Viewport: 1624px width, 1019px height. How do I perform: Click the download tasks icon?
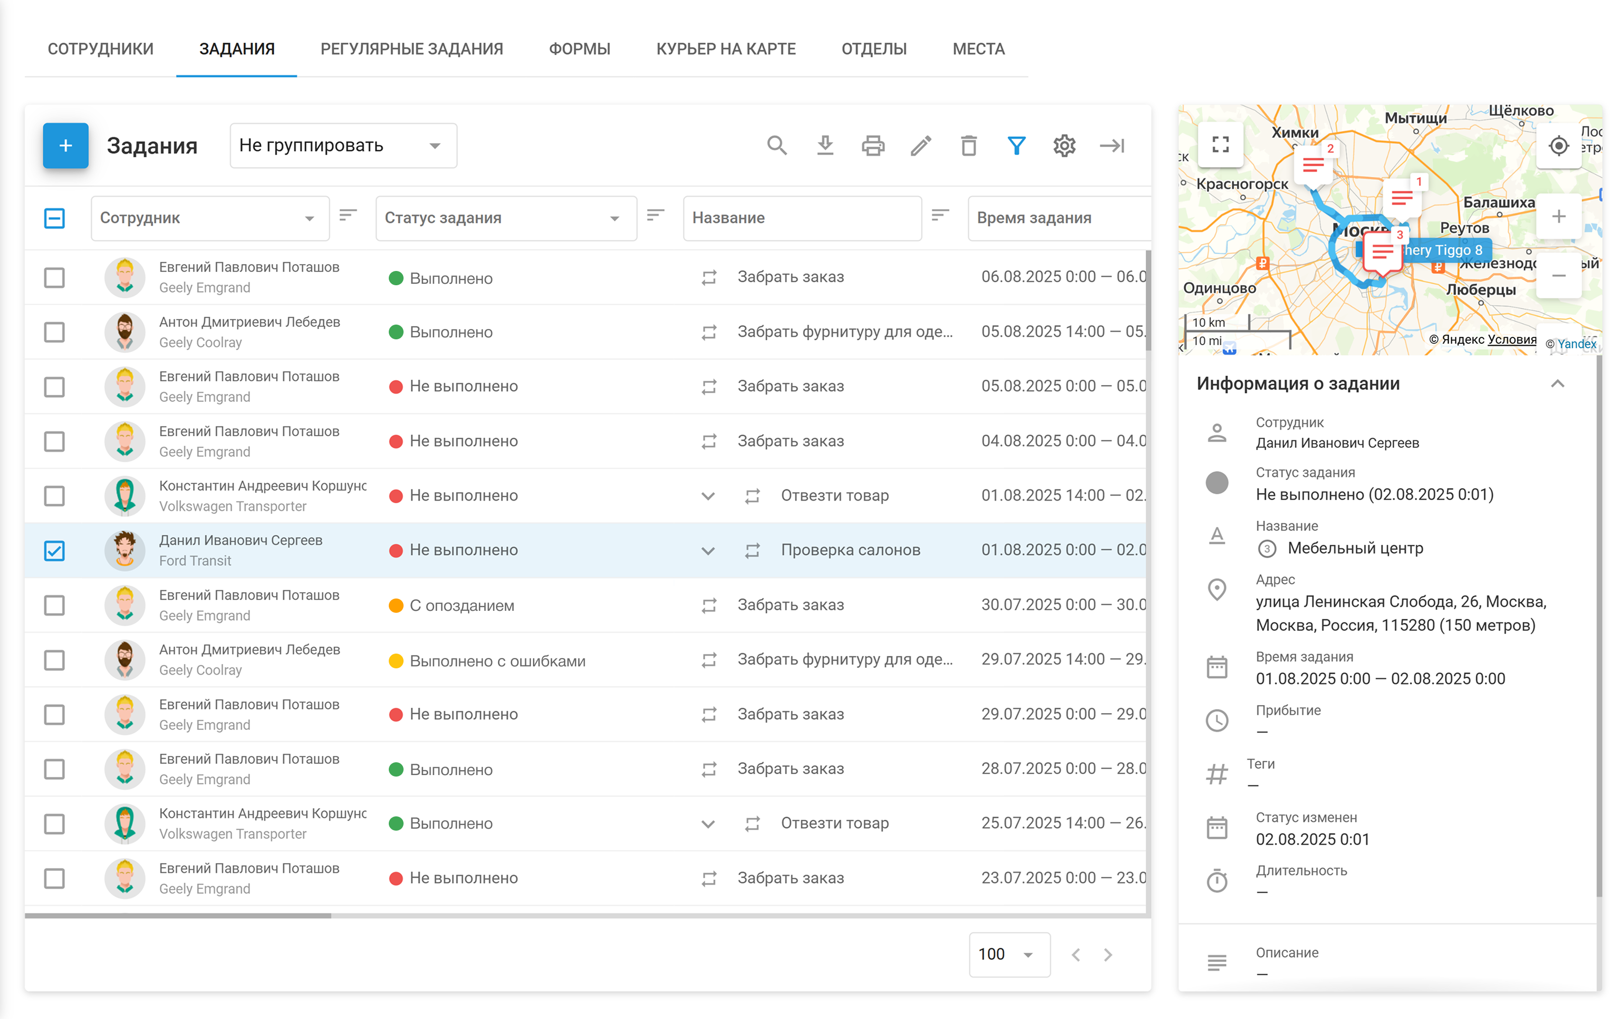coord(825,146)
